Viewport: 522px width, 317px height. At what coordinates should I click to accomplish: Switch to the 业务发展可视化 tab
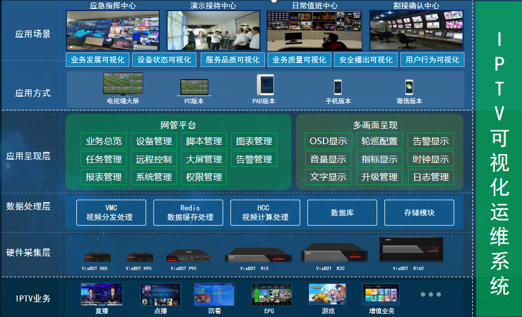click(x=98, y=60)
